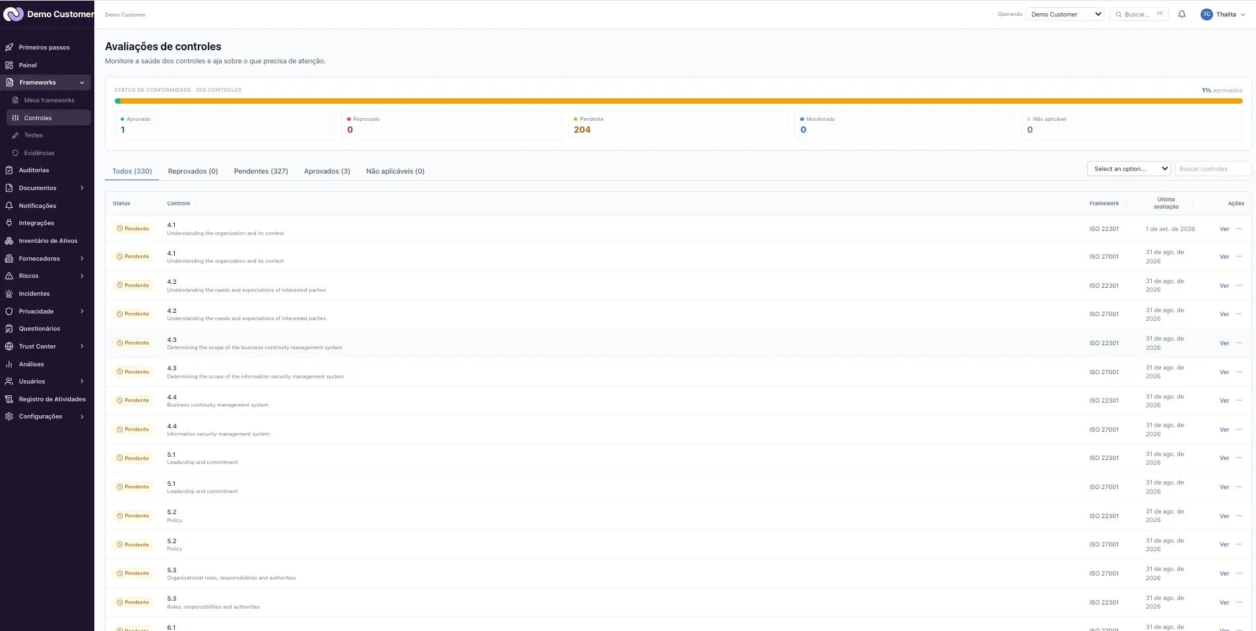This screenshot has width=1256, height=631.
Task: Click the Pendente 204 status card
Action: [x=678, y=125]
